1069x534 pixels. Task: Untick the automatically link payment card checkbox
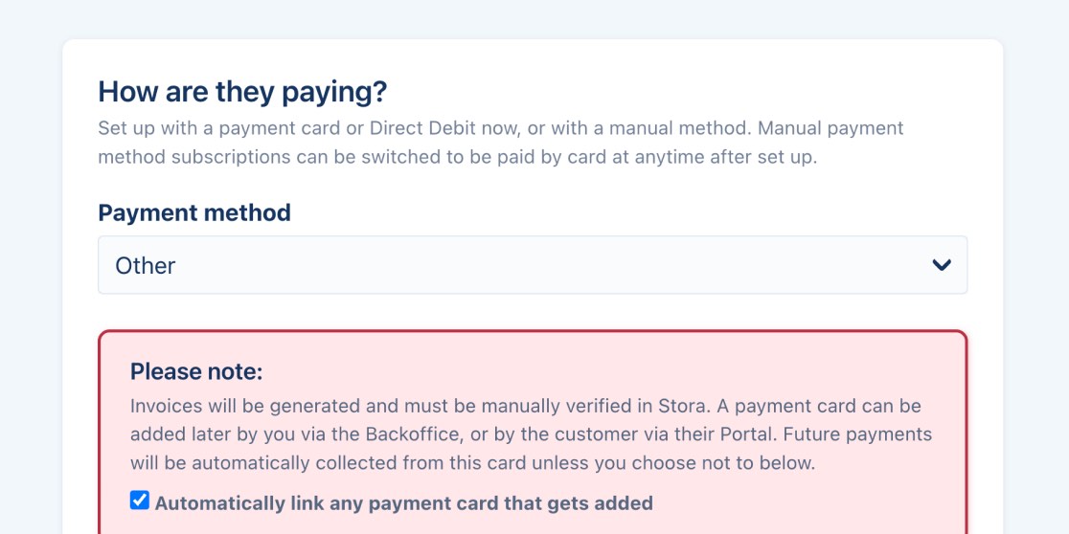click(140, 501)
